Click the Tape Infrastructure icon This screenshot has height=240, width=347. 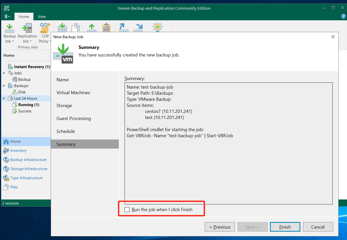[x=6, y=178]
